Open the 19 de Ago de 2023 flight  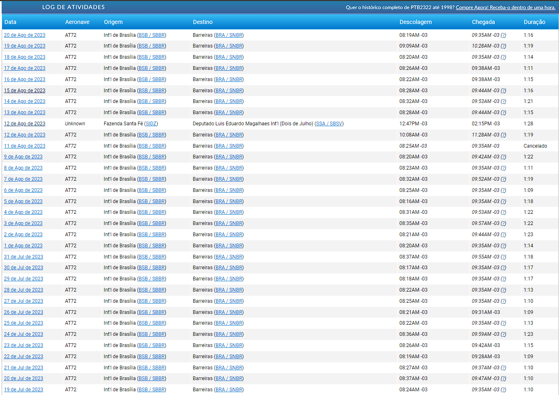25,46
